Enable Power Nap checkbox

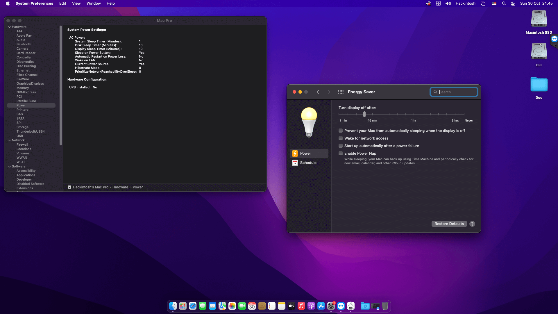click(x=341, y=154)
